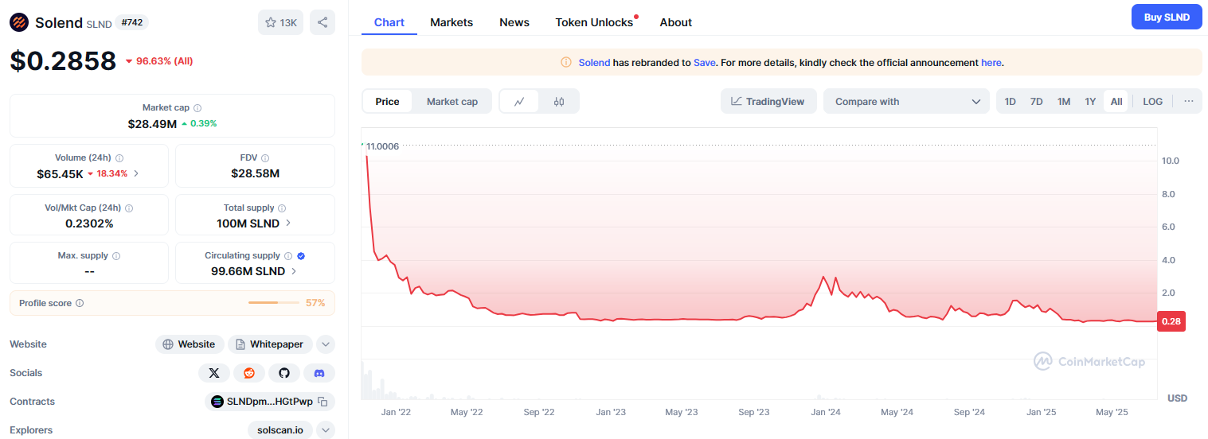Click the 0.2302% Vol/Mkt Cap value
The height and width of the screenshot is (439, 1208).
pos(89,223)
